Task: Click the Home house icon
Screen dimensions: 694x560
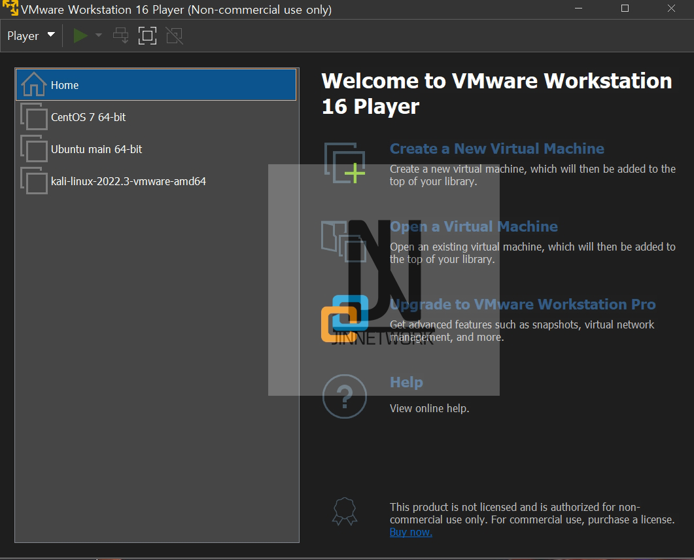Action: click(33, 84)
